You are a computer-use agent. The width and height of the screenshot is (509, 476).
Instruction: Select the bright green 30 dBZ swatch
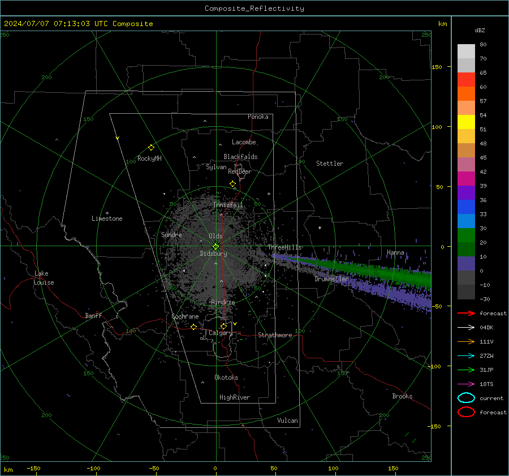466,235
